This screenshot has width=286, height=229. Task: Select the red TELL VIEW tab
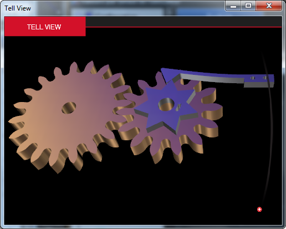tap(45, 27)
